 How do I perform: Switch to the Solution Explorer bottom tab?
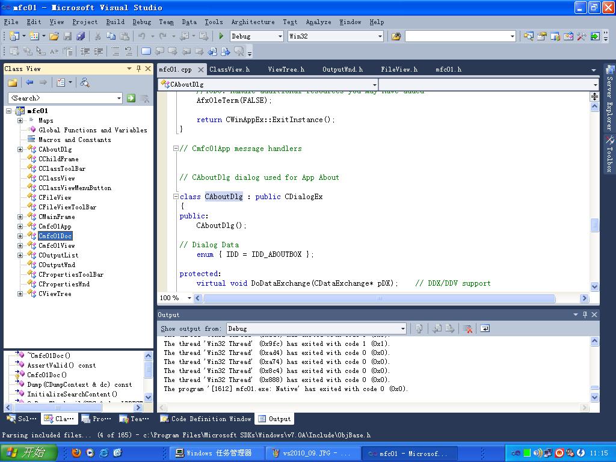coord(22,419)
